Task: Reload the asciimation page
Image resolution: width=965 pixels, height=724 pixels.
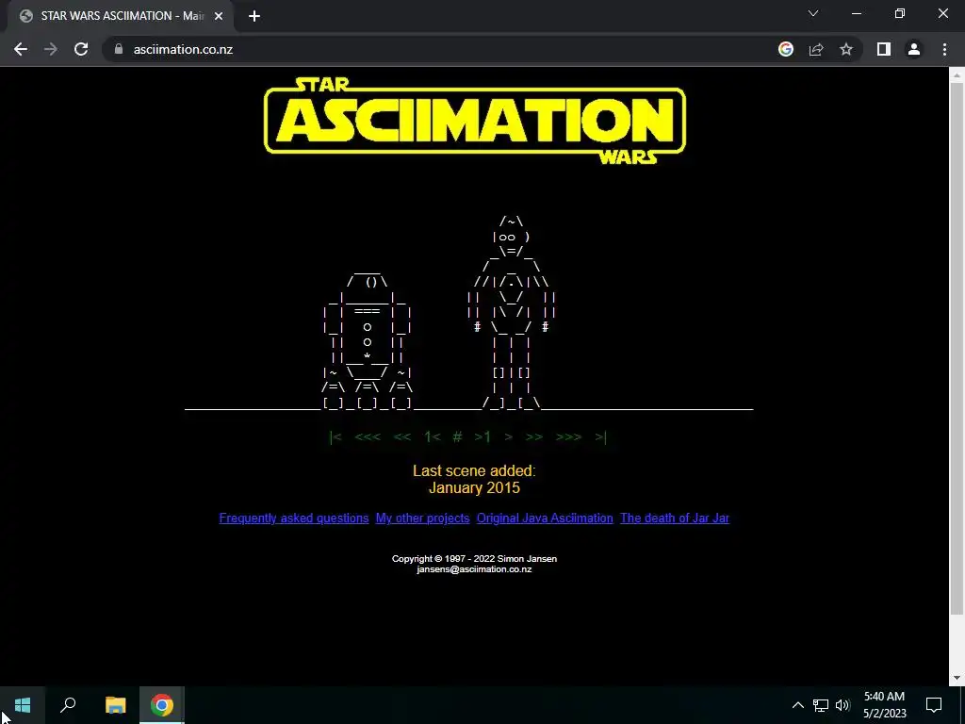Action: [81, 49]
